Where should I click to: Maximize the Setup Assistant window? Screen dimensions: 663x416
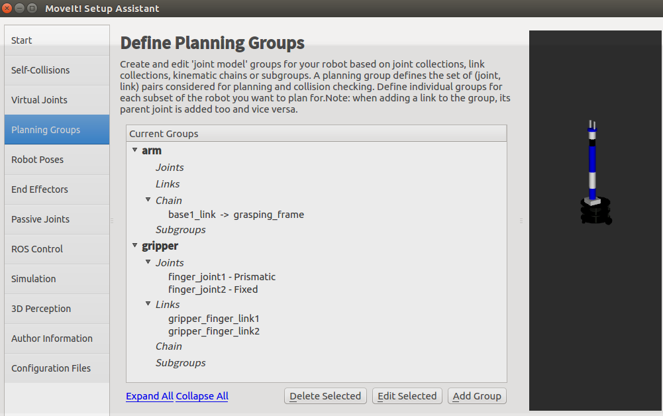pyautogui.click(x=32, y=8)
